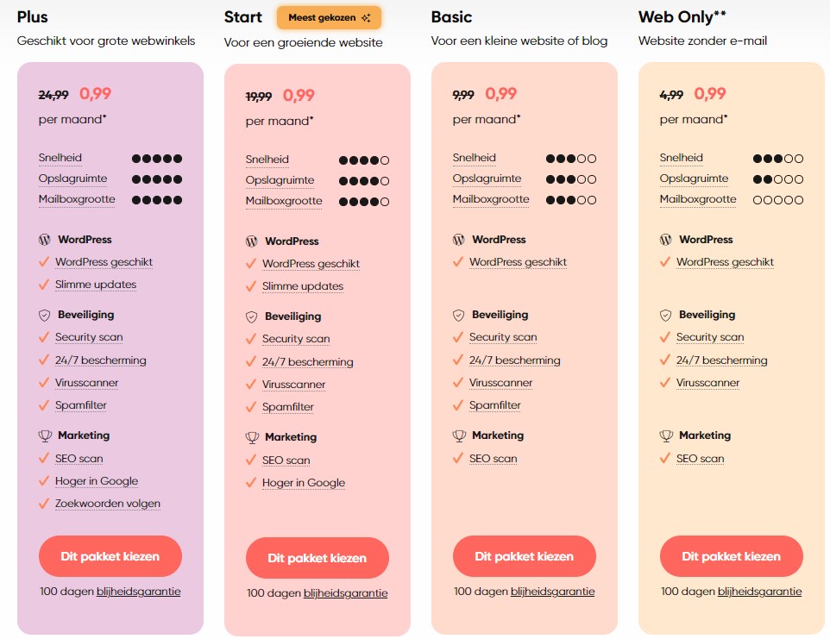The image size is (830, 639).
Task: Click checkmark beside Hoger in Google in Start
Action: pos(251,483)
